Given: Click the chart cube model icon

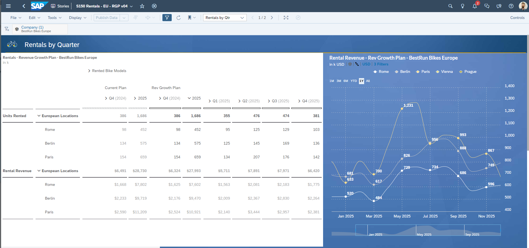Looking at the screenshot, I should click(x=350, y=64).
